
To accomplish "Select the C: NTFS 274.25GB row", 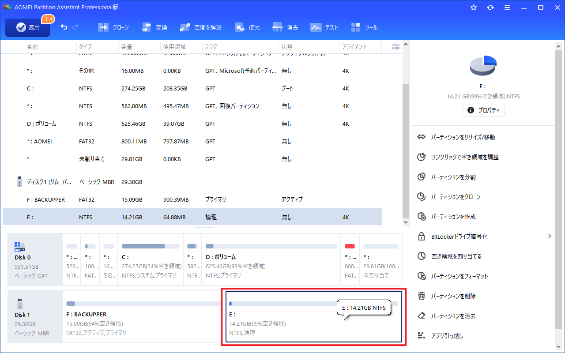I will (192, 89).
